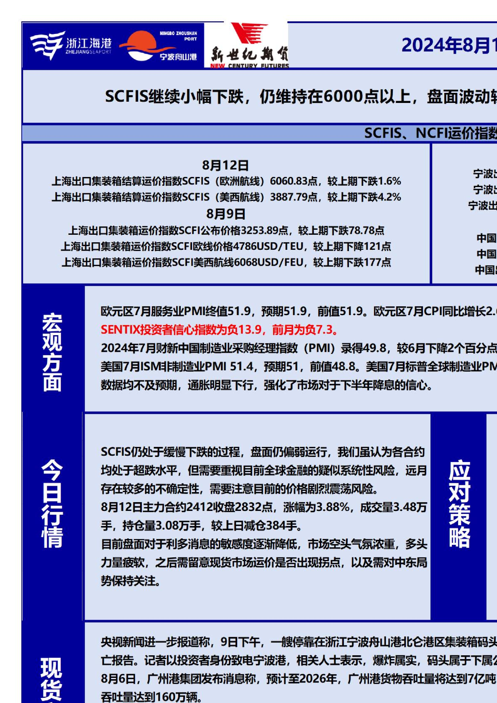
Task: Select the SCFIS 美西航线 3887.79点 line
Action: (226, 197)
